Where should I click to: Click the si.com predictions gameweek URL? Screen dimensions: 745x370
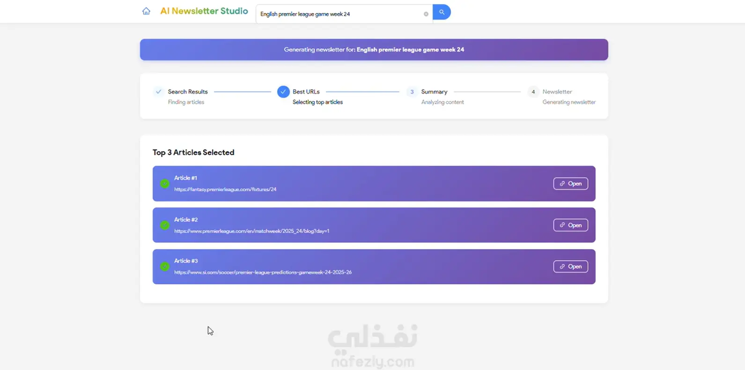[263, 272]
